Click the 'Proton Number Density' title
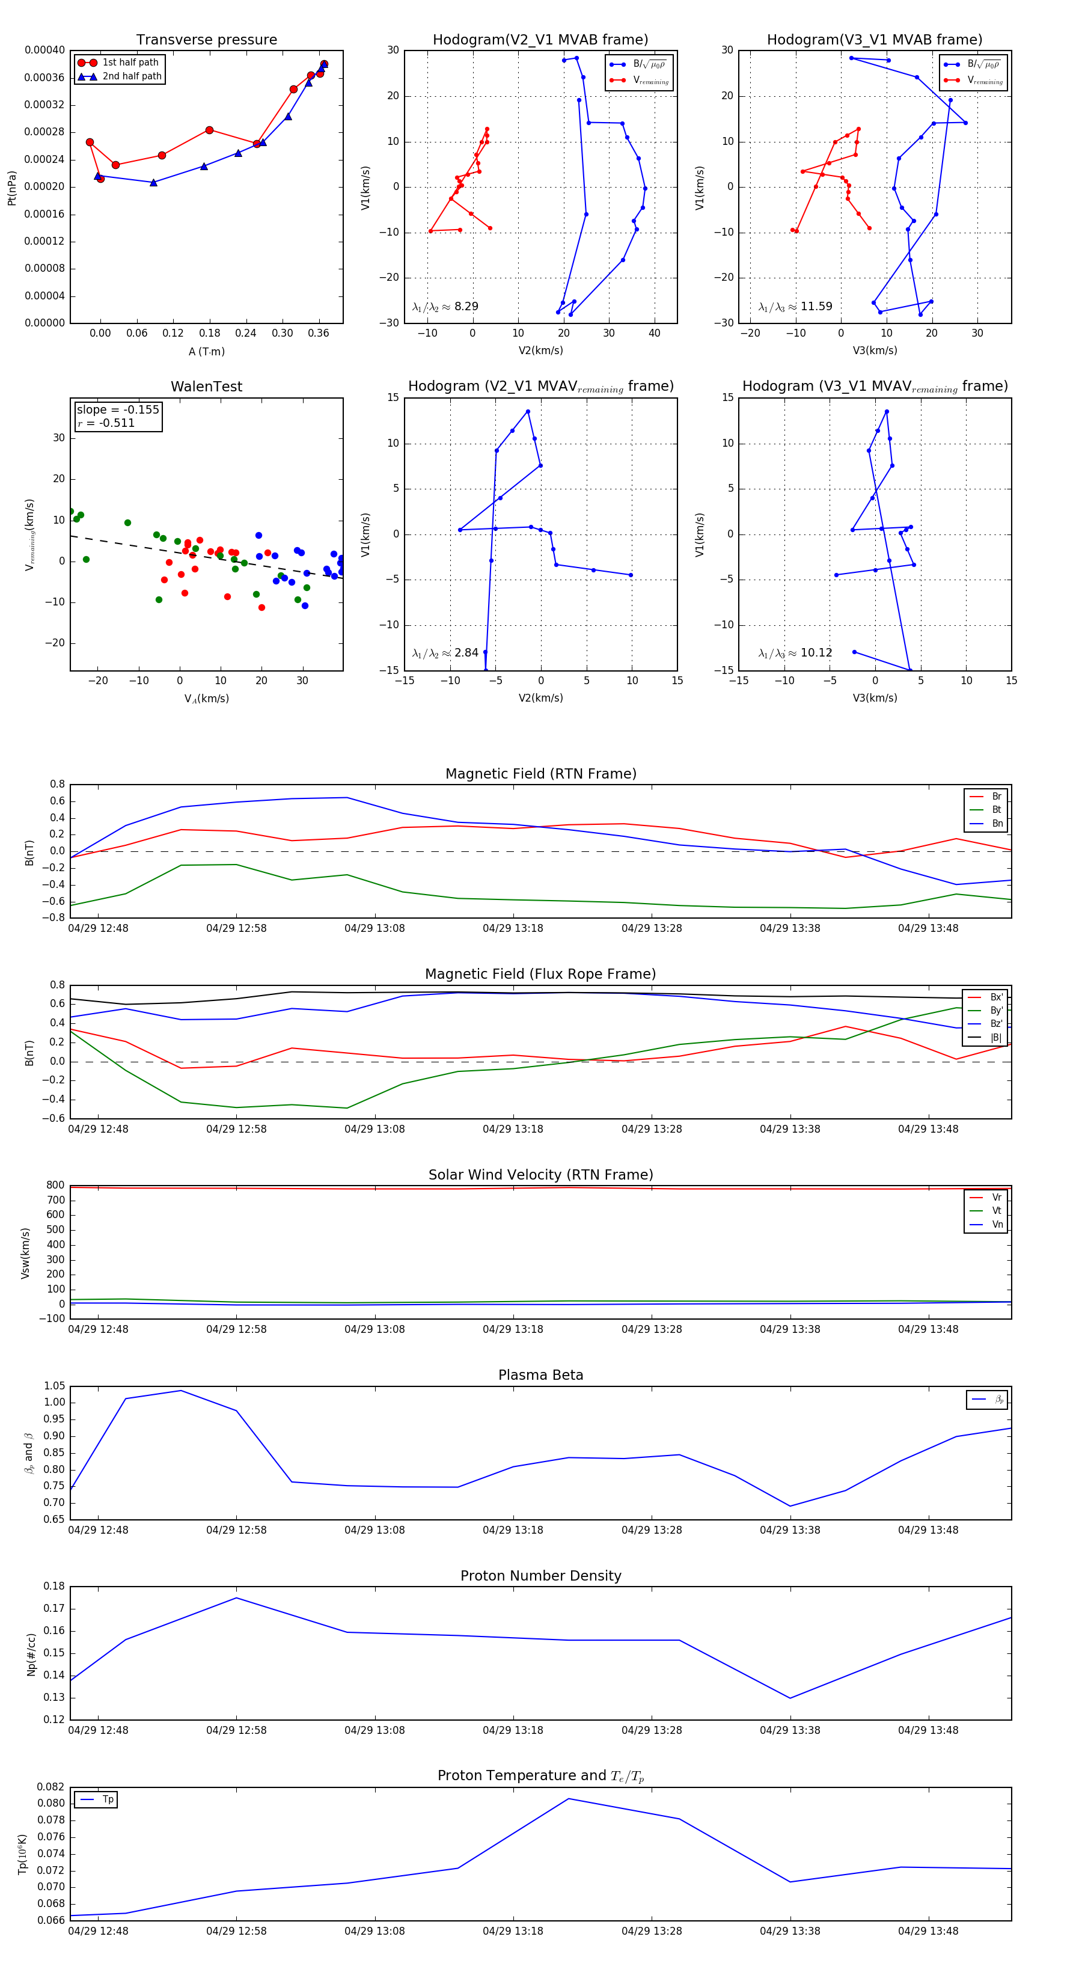This screenshot has height=1984, width=1082. 540,1576
